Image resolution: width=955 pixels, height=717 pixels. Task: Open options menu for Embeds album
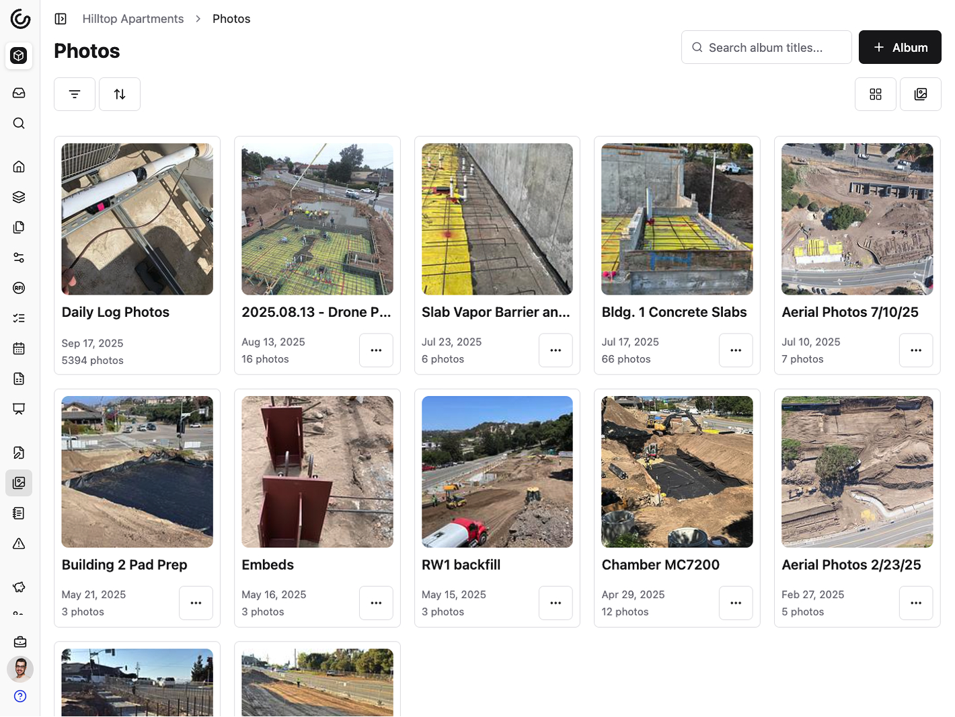[376, 603]
